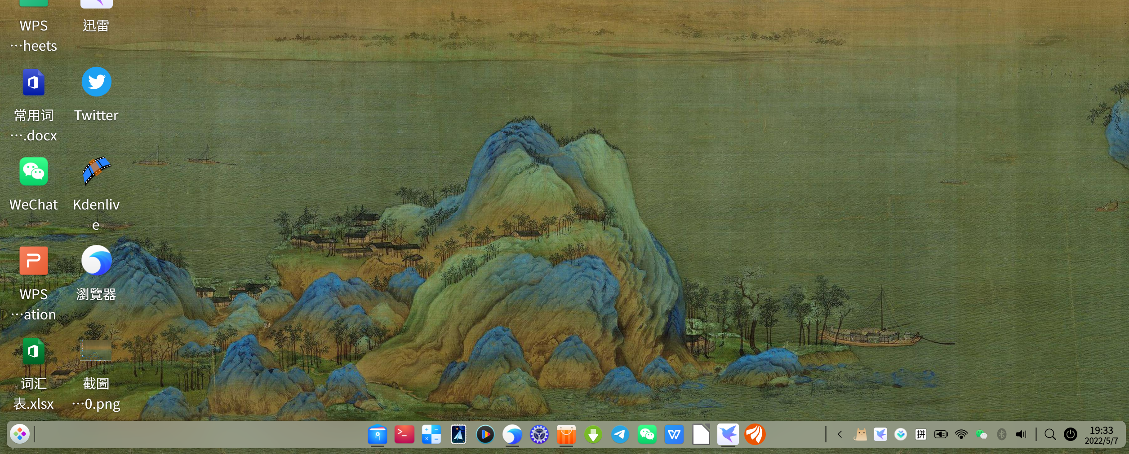Launch WPS Office from the dock
1129x454 pixels.
(x=674, y=434)
